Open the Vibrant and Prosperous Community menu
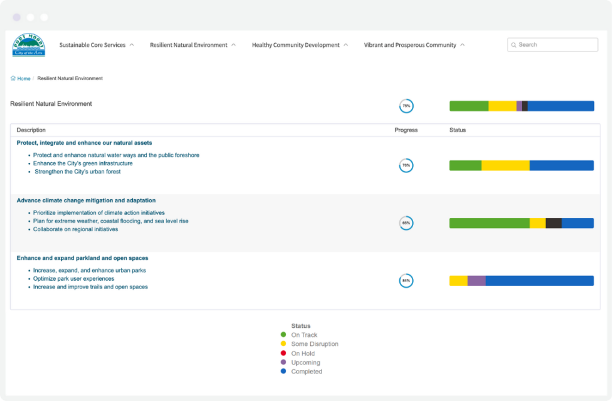This screenshot has height=401, width=613. (x=410, y=45)
